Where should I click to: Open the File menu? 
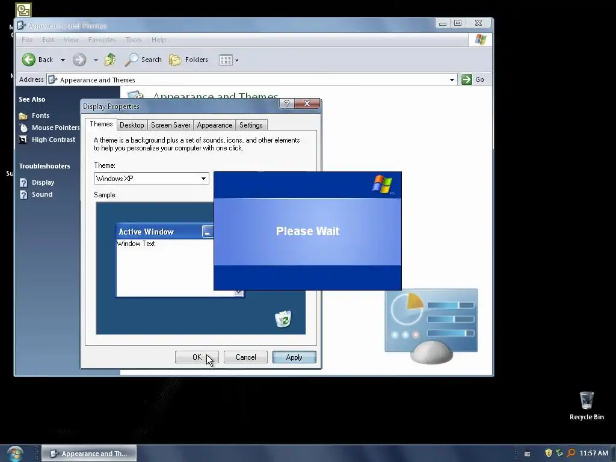coord(27,40)
